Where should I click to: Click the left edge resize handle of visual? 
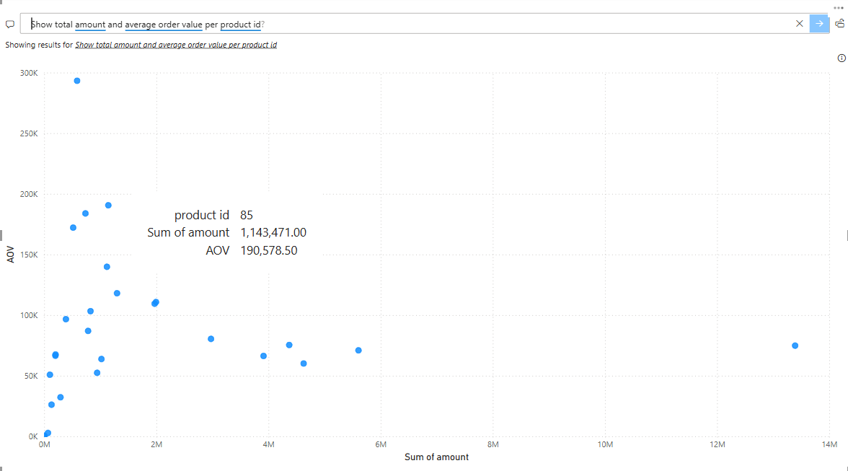(x=1, y=235)
